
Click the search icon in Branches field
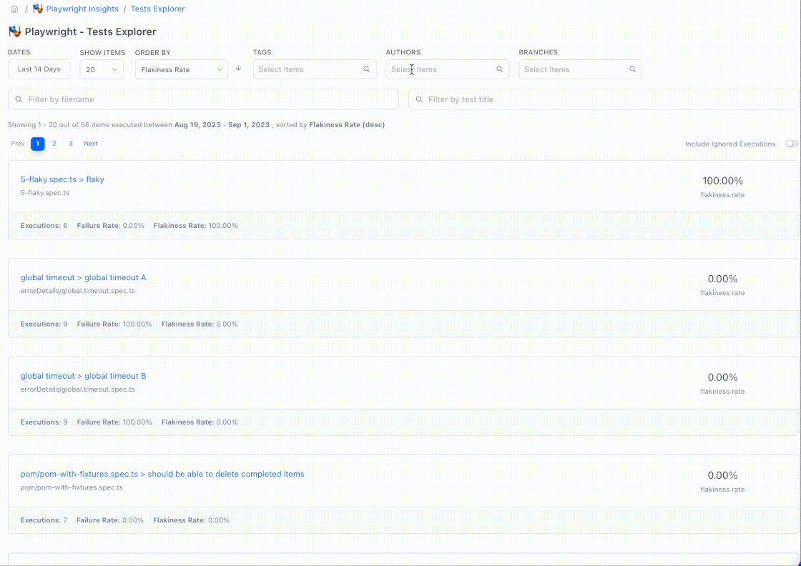tap(632, 69)
